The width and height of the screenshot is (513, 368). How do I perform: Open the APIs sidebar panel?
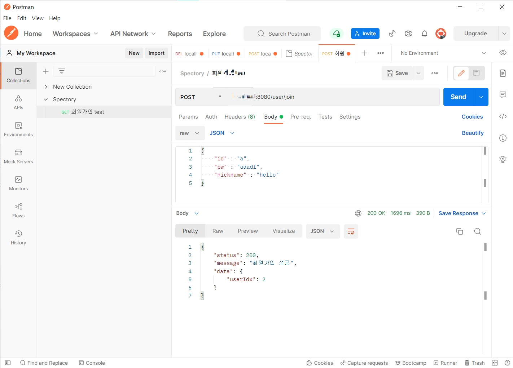pos(18,103)
